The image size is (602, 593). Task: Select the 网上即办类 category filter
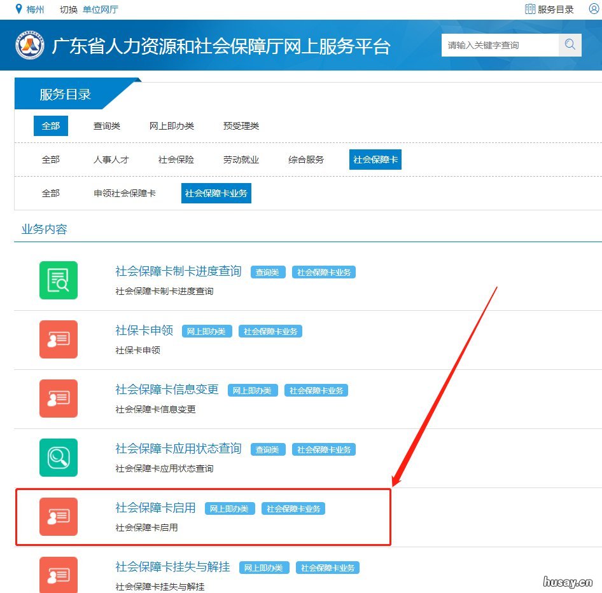(171, 125)
